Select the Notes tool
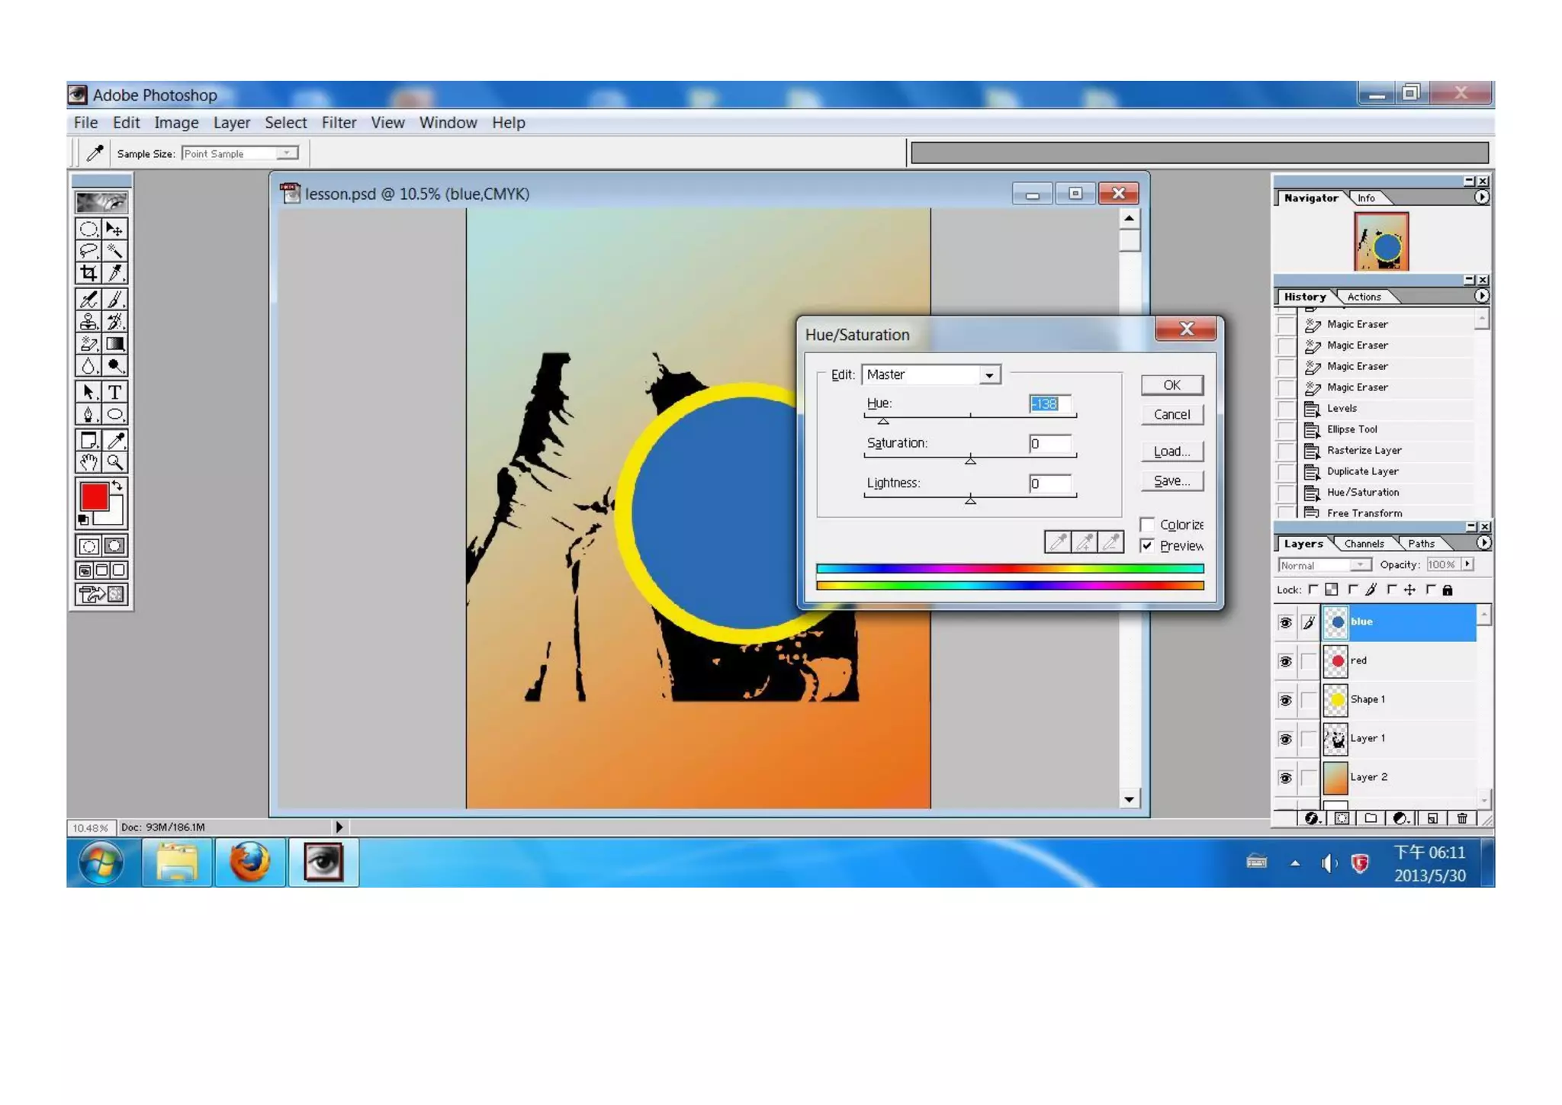 click(88, 440)
